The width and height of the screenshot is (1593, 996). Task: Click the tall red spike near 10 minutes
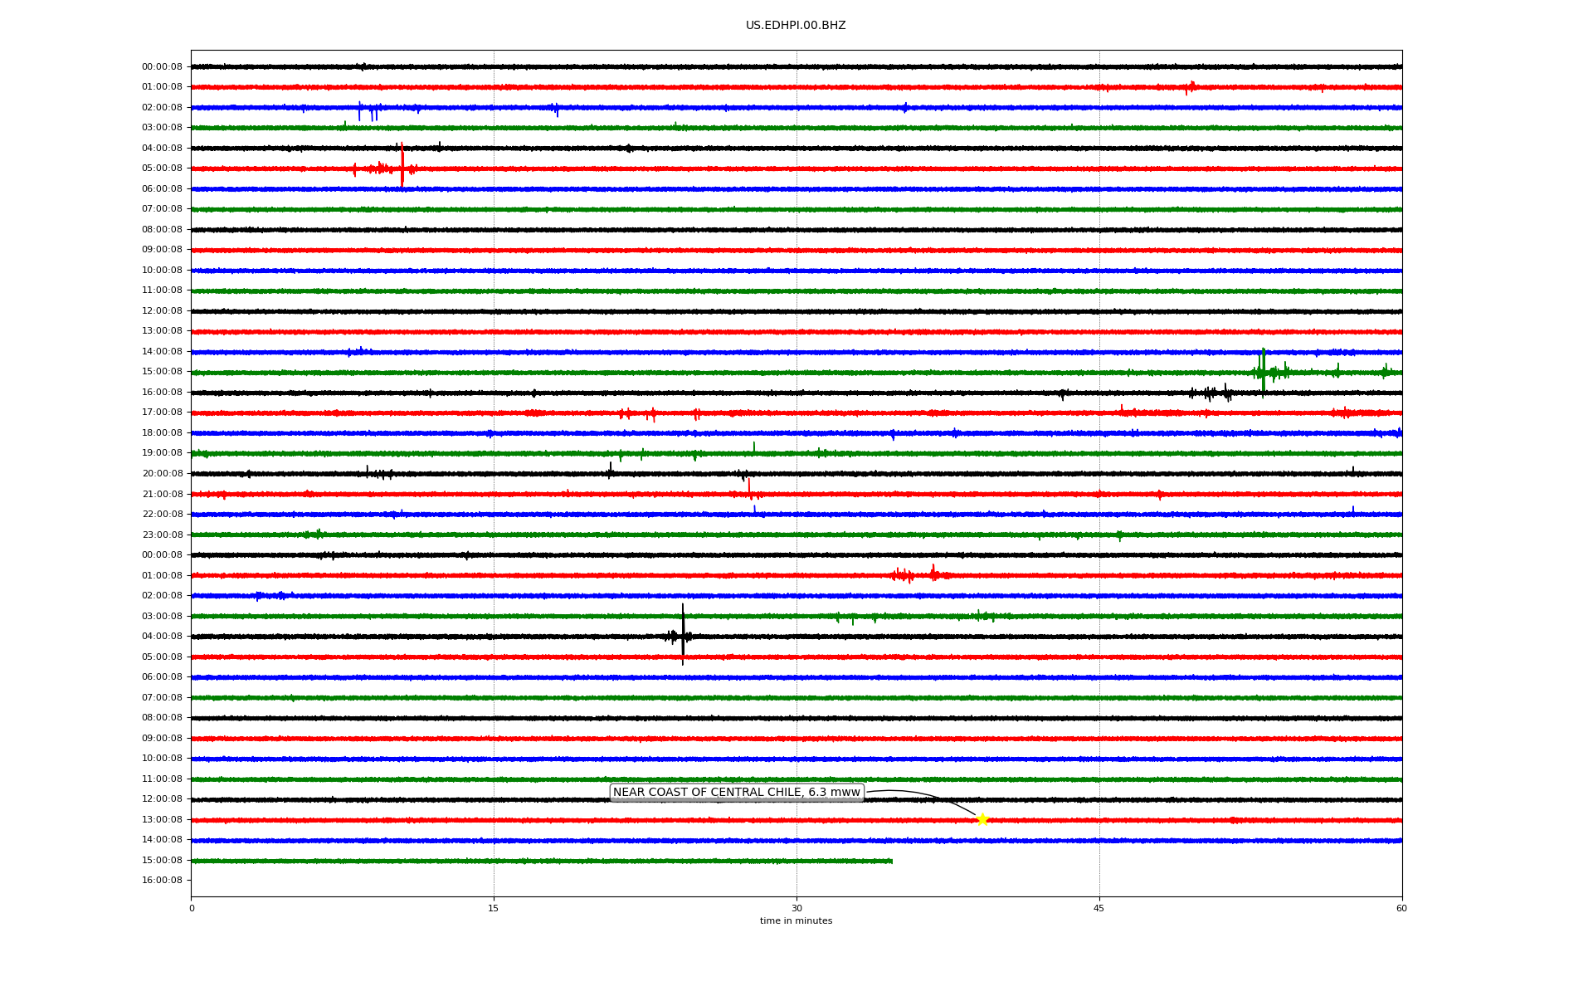[x=402, y=166]
